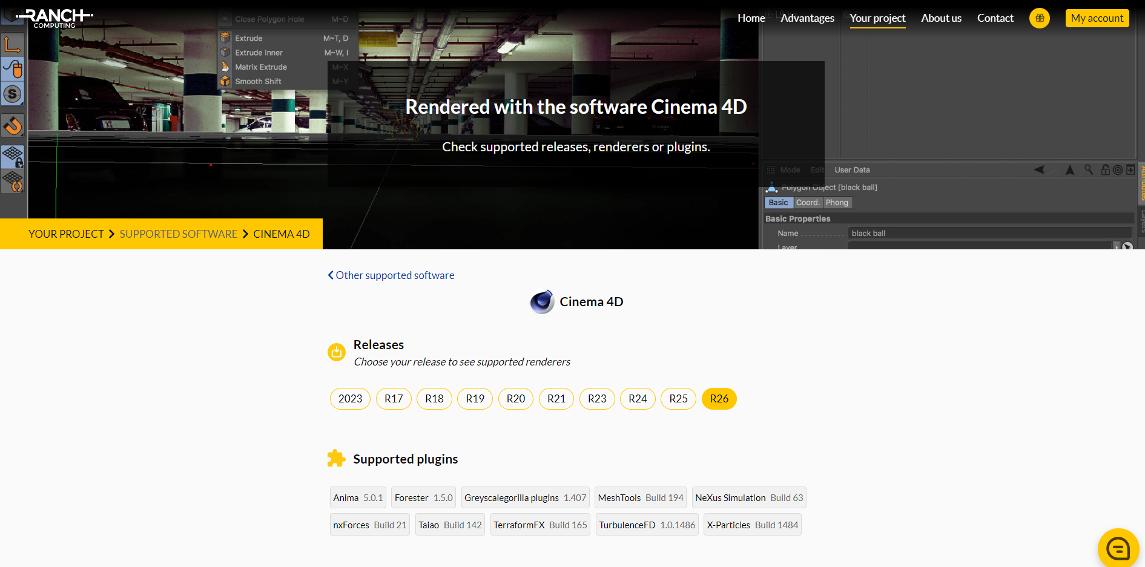The height and width of the screenshot is (567, 1145).
Task: Click the Releases heading
Action: pos(378,345)
